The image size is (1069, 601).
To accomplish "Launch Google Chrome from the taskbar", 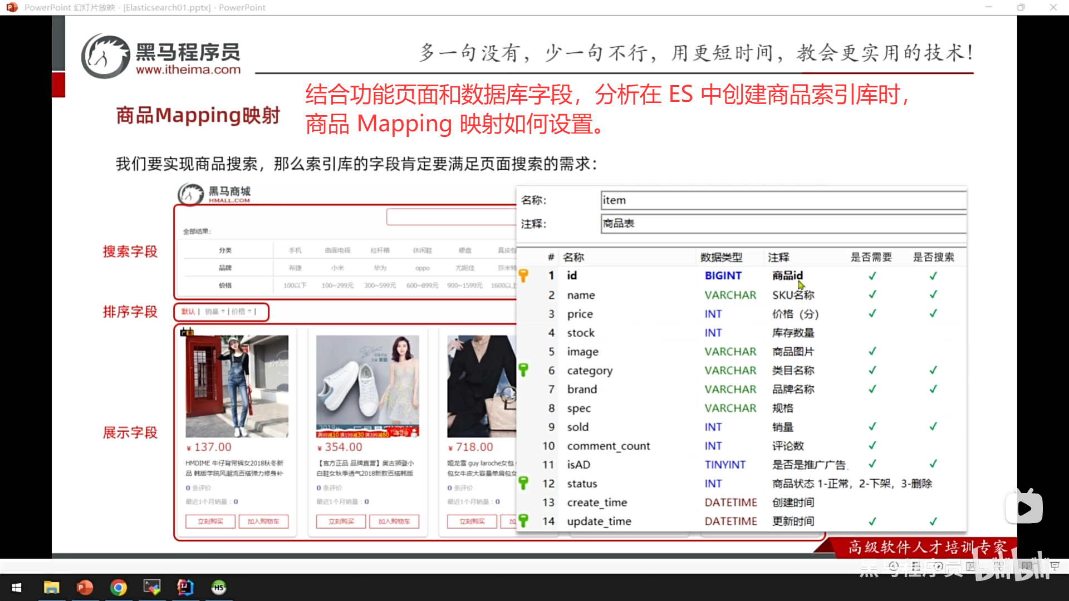I will tap(118, 587).
